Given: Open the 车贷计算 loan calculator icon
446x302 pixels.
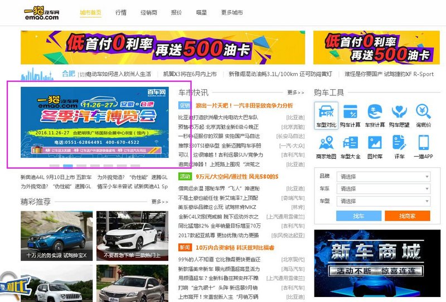Looking at the screenshot, I should coord(375,116).
